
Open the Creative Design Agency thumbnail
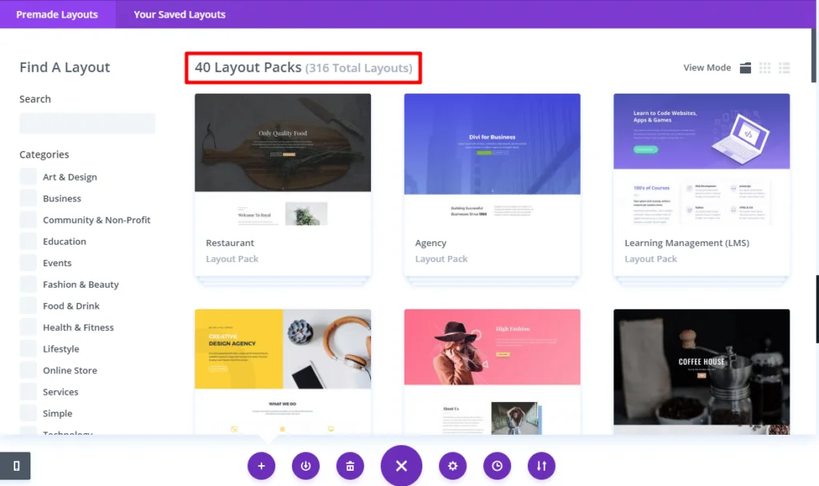click(x=282, y=372)
